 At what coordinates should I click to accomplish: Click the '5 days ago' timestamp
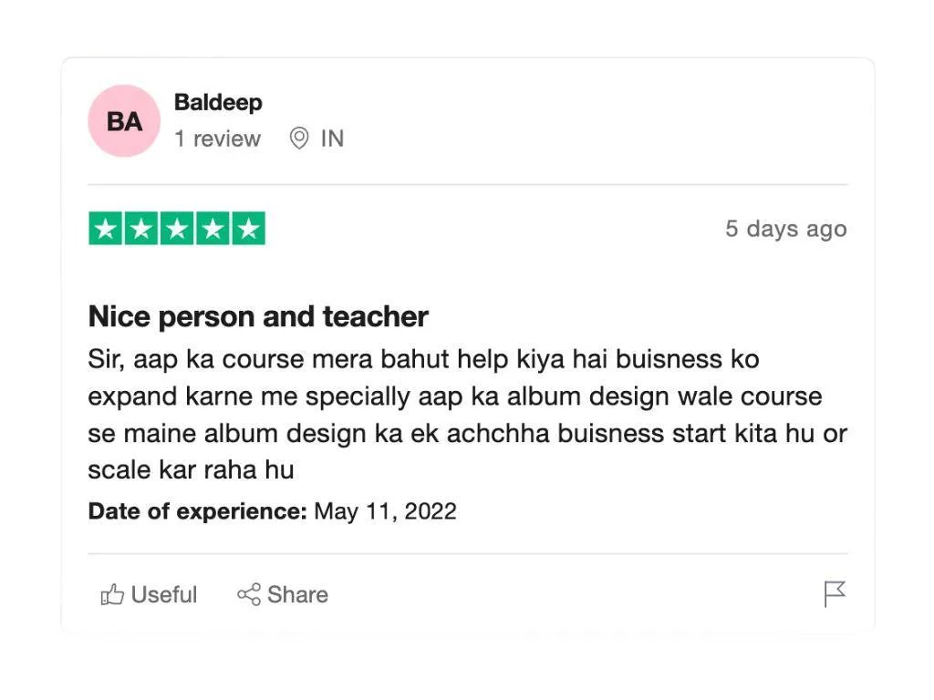[x=786, y=229]
